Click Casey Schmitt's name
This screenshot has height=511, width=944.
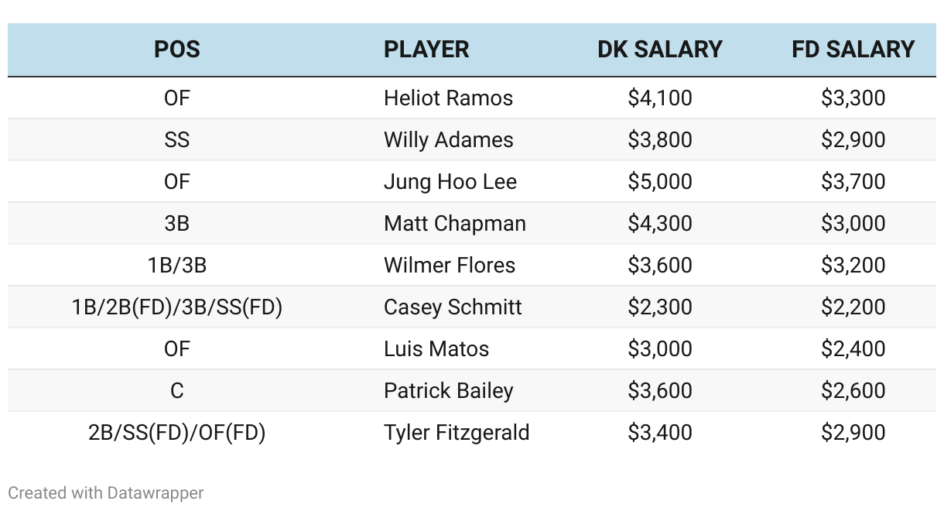click(x=453, y=307)
